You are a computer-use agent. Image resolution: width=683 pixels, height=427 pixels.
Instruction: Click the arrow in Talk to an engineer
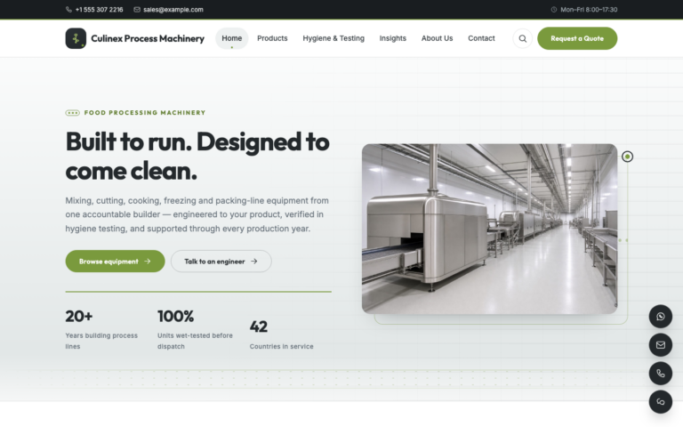click(x=254, y=262)
